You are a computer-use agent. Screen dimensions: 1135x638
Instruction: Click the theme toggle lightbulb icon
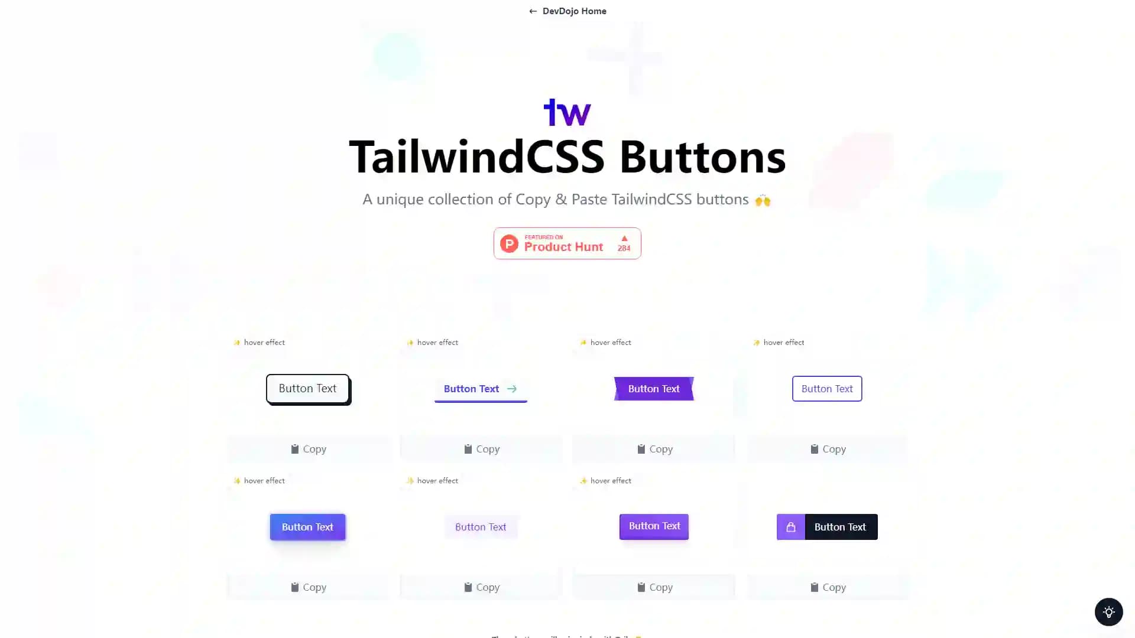(x=1108, y=612)
